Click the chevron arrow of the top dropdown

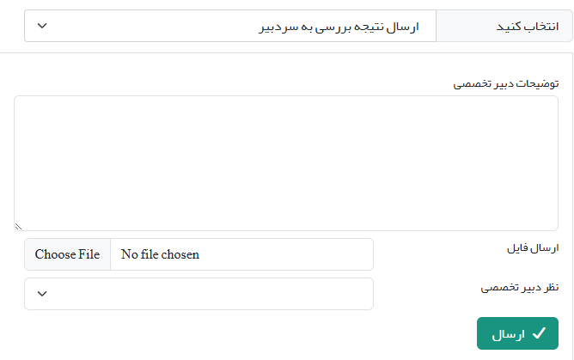click(x=42, y=26)
